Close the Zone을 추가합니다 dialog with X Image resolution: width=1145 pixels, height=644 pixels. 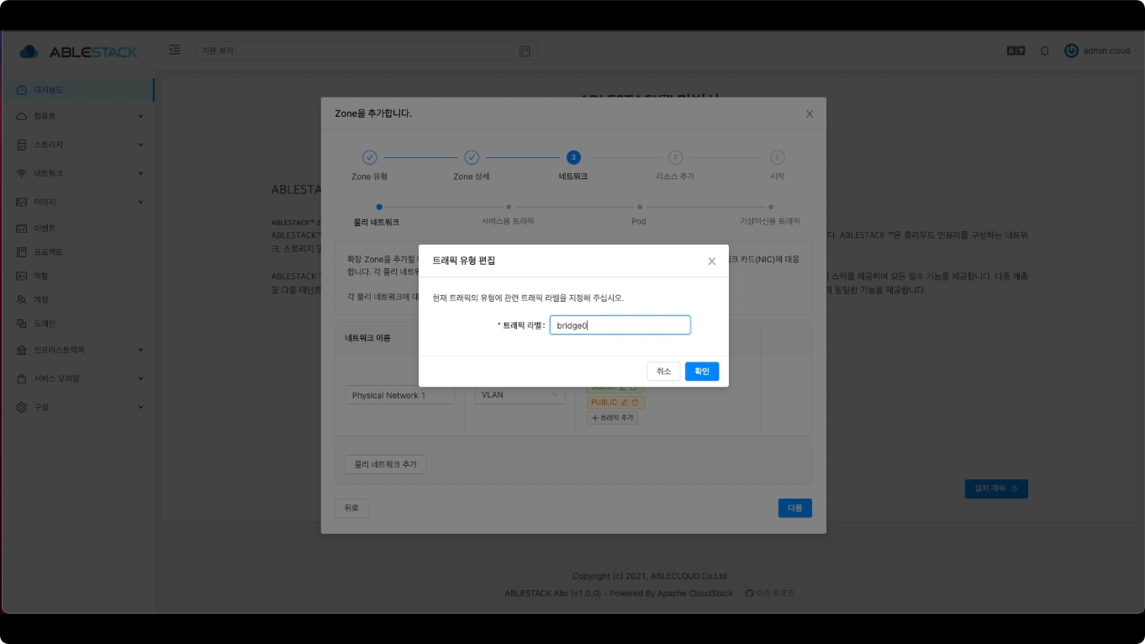click(810, 113)
